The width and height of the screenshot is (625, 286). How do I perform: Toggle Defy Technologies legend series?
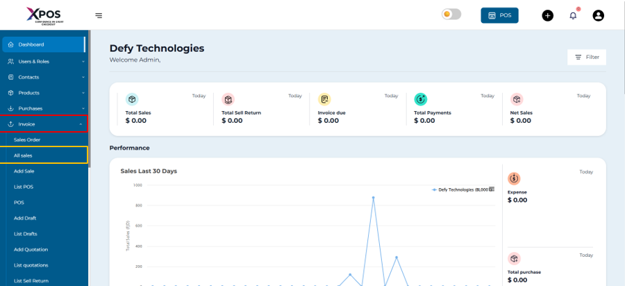pos(460,189)
